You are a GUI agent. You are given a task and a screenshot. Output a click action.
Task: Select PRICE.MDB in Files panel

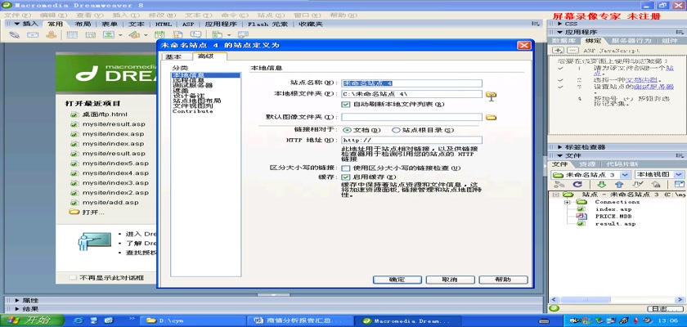coord(613,217)
